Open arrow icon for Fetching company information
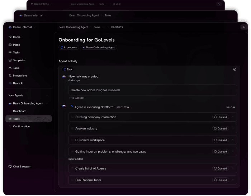251x196 pixels. 232,117
